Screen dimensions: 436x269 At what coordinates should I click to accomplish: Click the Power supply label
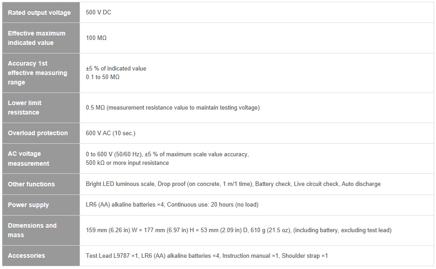pos(28,205)
